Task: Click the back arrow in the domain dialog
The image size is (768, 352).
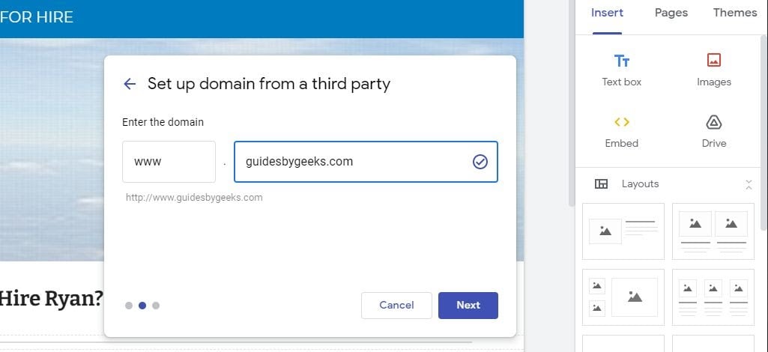Action: (130, 84)
